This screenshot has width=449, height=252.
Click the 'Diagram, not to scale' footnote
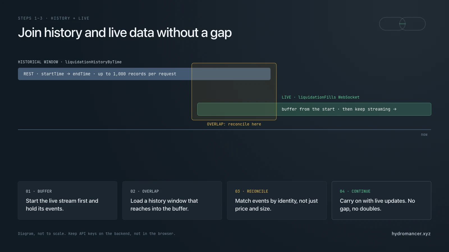(x=97, y=234)
